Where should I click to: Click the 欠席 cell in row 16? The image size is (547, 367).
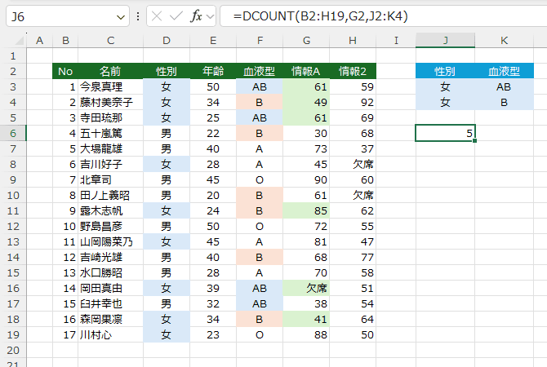[305, 288]
